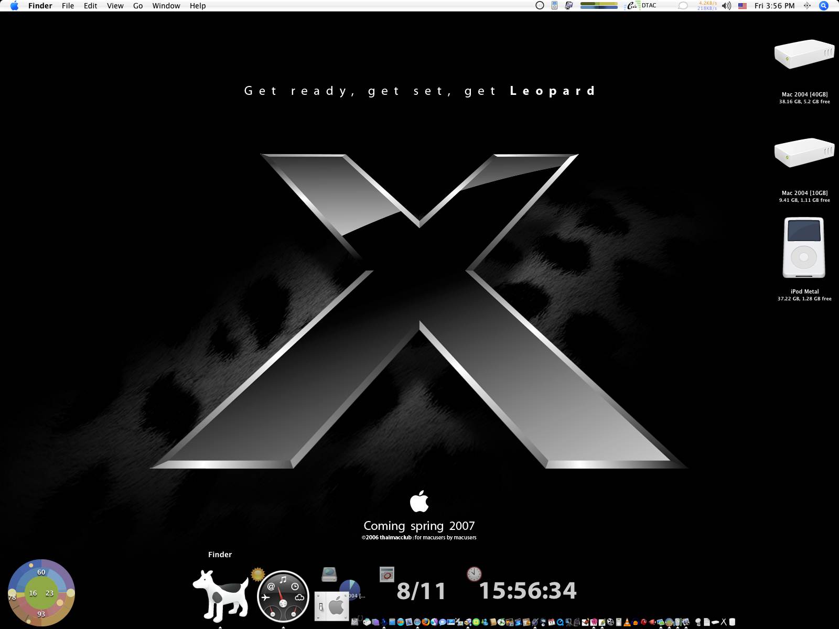
Task: Click the CPU/memory usage bars in menu bar
Action: tap(599, 6)
